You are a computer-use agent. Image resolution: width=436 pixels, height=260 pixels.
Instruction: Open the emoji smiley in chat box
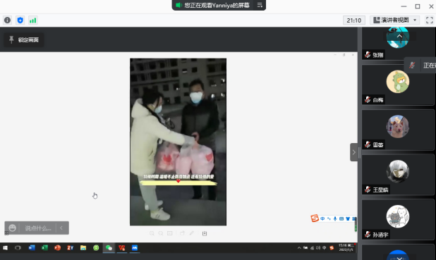tap(12, 228)
